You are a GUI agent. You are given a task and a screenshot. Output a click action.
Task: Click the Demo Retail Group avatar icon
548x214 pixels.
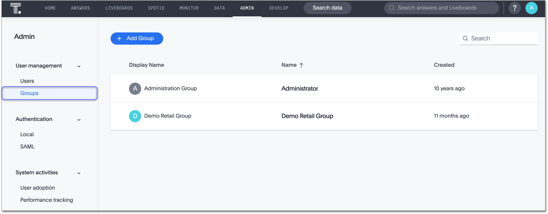135,116
